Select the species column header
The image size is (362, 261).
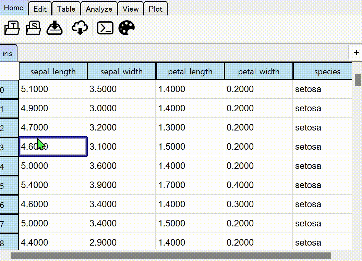327,71
